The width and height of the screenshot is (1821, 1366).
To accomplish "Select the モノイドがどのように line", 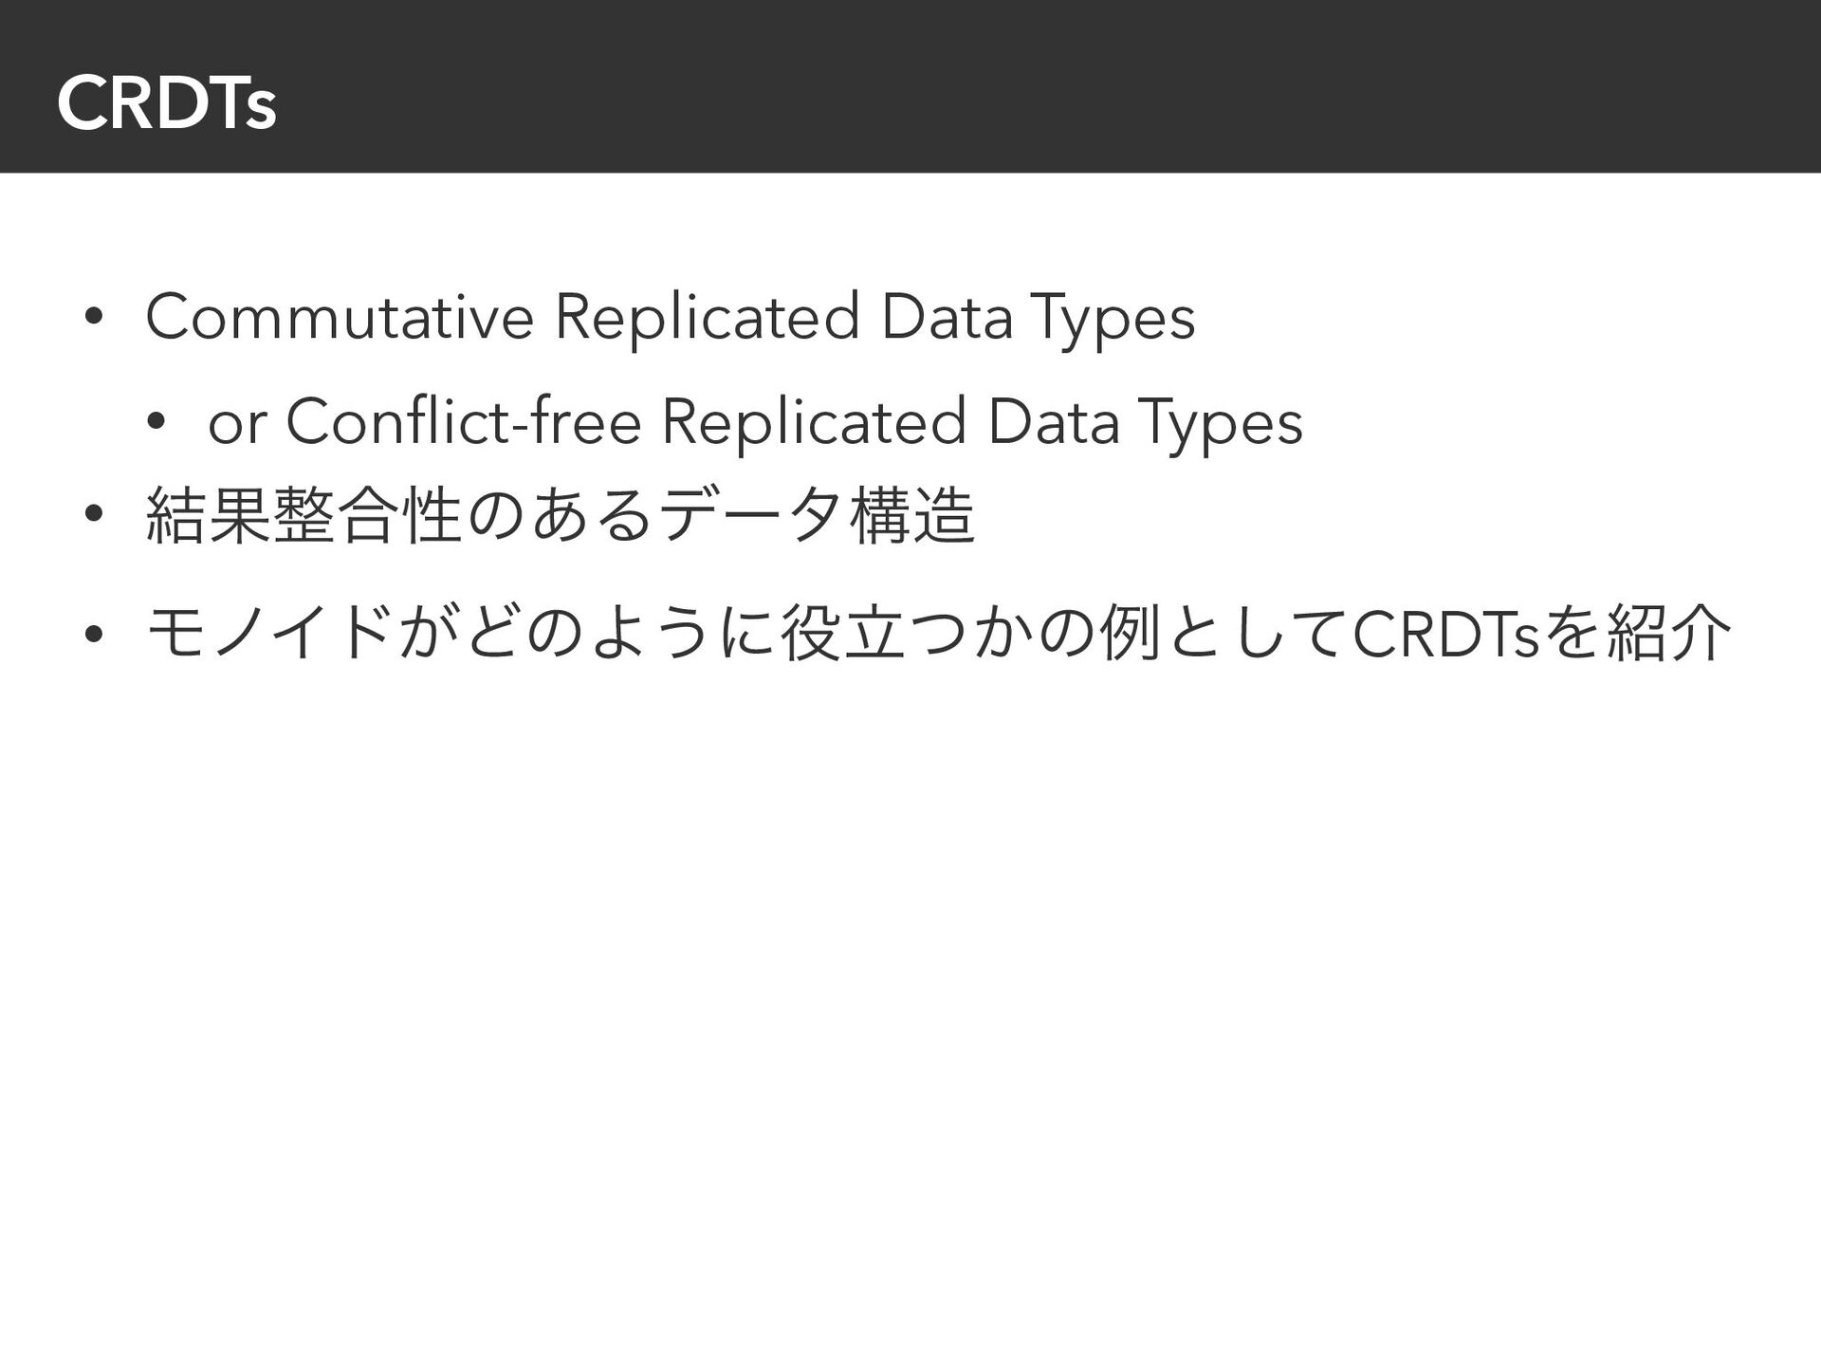I will coord(939,634).
